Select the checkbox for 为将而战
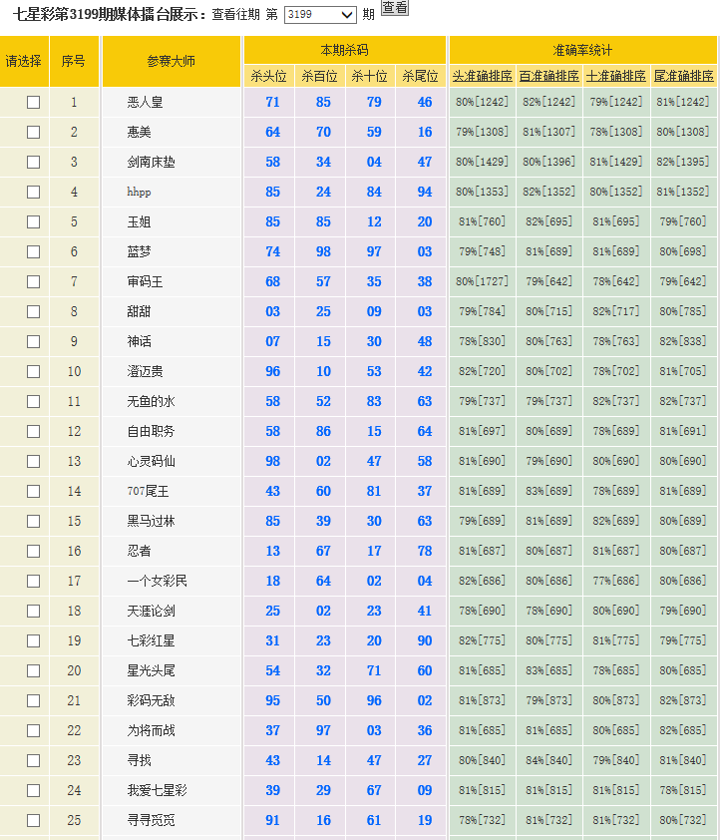Image resolution: width=721 pixels, height=840 pixels. (x=34, y=730)
